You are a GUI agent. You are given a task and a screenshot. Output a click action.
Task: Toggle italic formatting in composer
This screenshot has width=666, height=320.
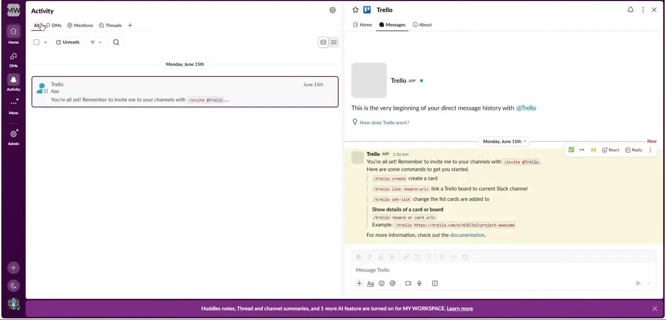[369, 257]
